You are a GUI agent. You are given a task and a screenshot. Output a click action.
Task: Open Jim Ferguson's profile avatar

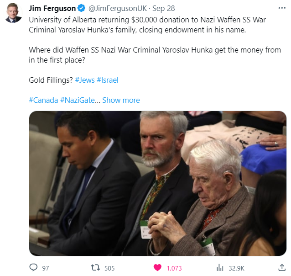point(13,13)
